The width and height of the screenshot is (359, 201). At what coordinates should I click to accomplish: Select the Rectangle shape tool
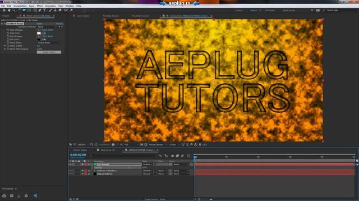click(35, 10)
